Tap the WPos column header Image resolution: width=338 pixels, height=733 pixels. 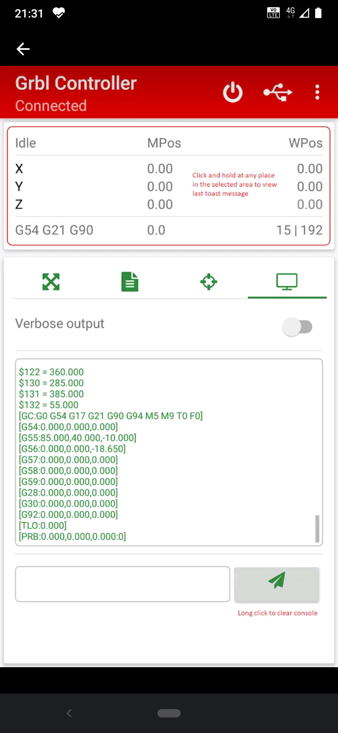[x=305, y=143]
